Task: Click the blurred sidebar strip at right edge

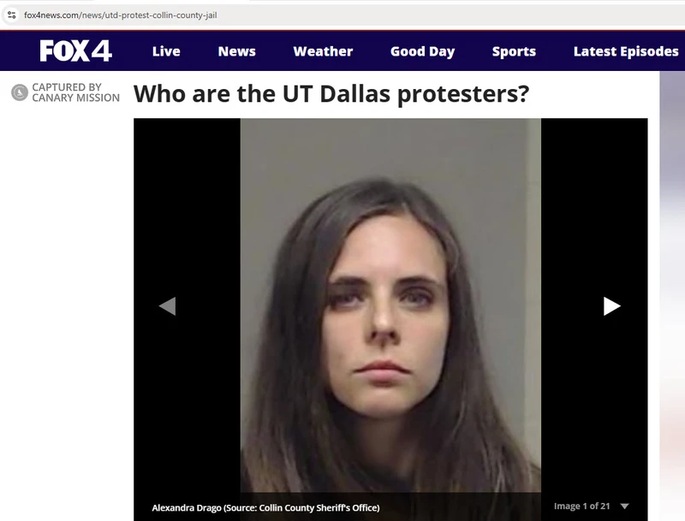Action: click(x=672, y=296)
